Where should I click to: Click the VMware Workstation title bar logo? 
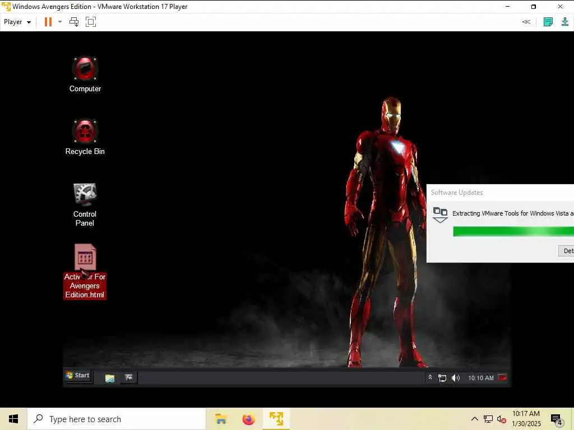coord(6,6)
